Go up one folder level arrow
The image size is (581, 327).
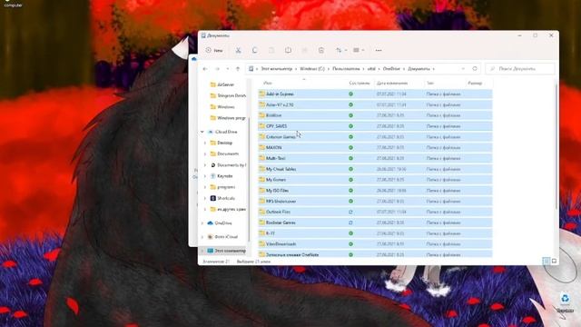[238, 69]
